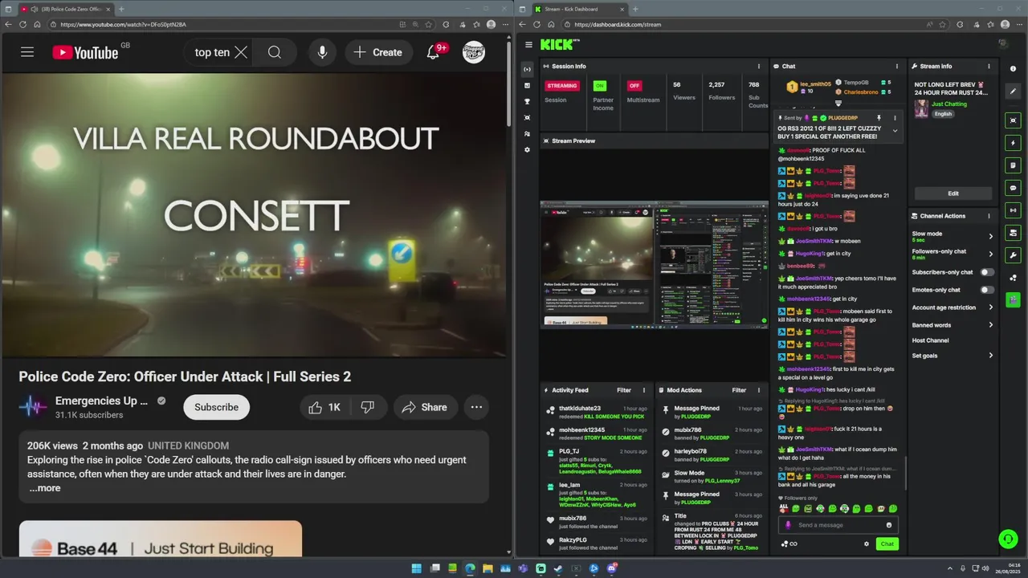The image size is (1028, 578).
Task: Open the trophy icon in Kick sidebar
Action: tap(527, 102)
